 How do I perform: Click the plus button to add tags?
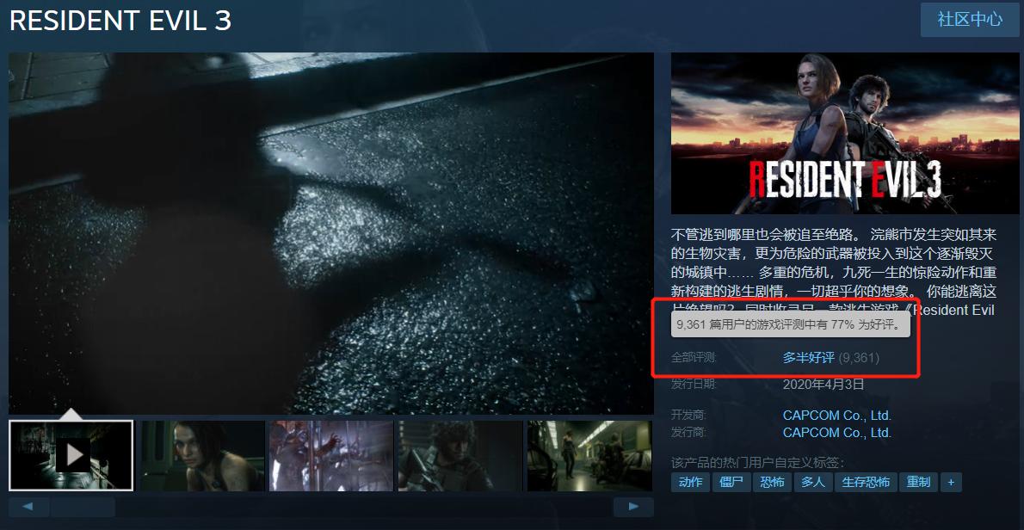(951, 483)
